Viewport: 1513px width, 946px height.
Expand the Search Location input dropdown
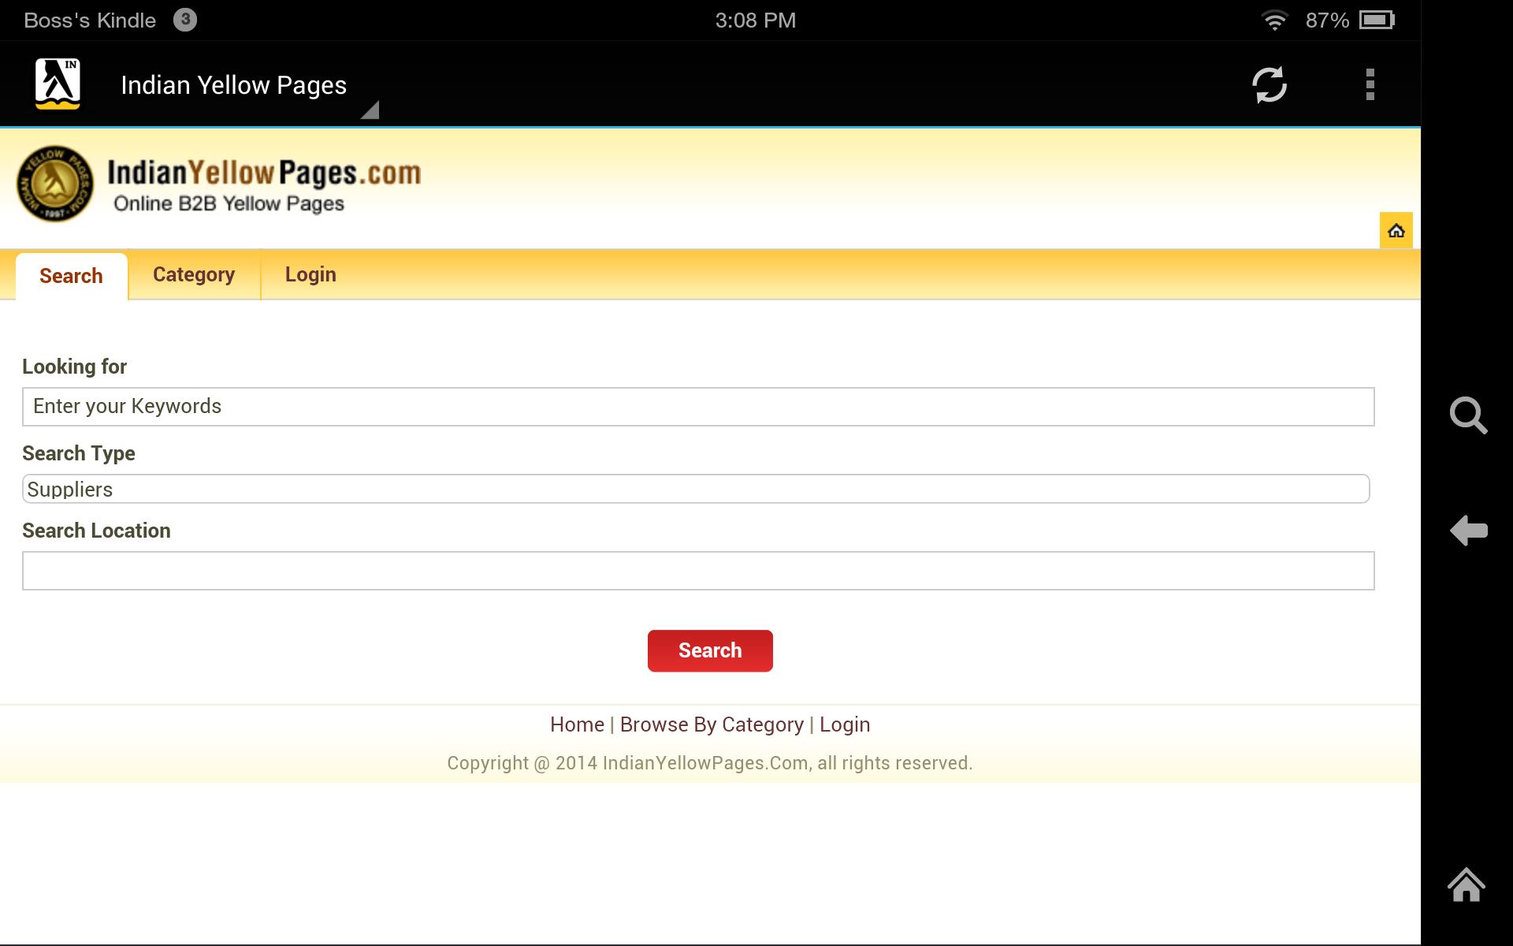coord(697,570)
